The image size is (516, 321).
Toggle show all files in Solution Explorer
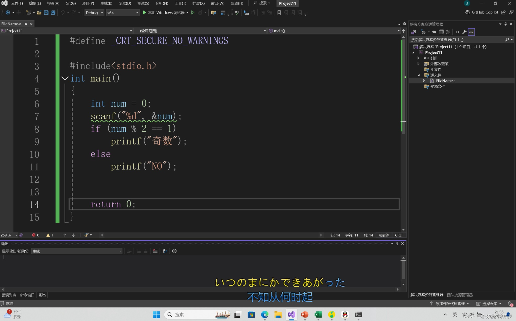click(x=448, y=32)
